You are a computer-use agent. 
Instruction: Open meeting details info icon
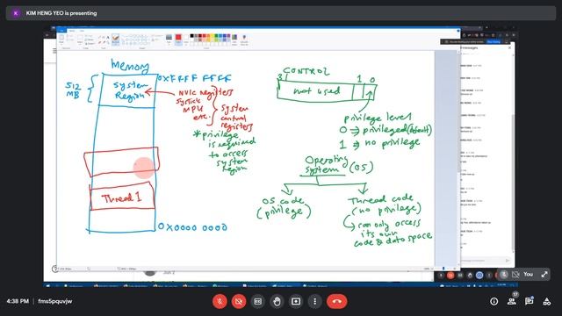pos(494,301)
